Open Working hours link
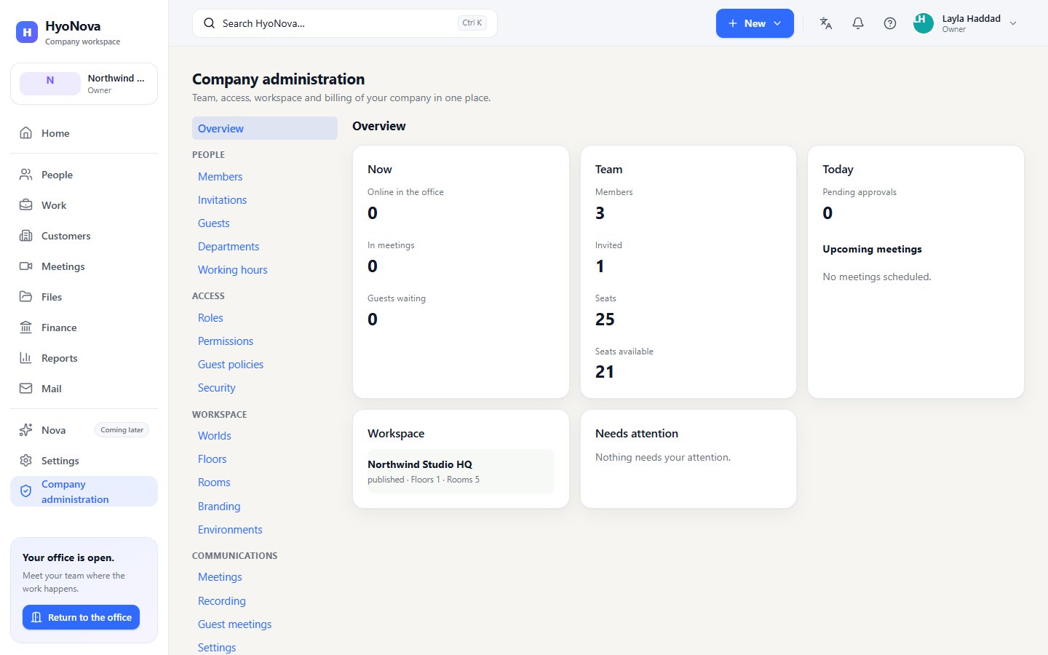This screenshot has height=655, width=1048. tap(232, 270)
